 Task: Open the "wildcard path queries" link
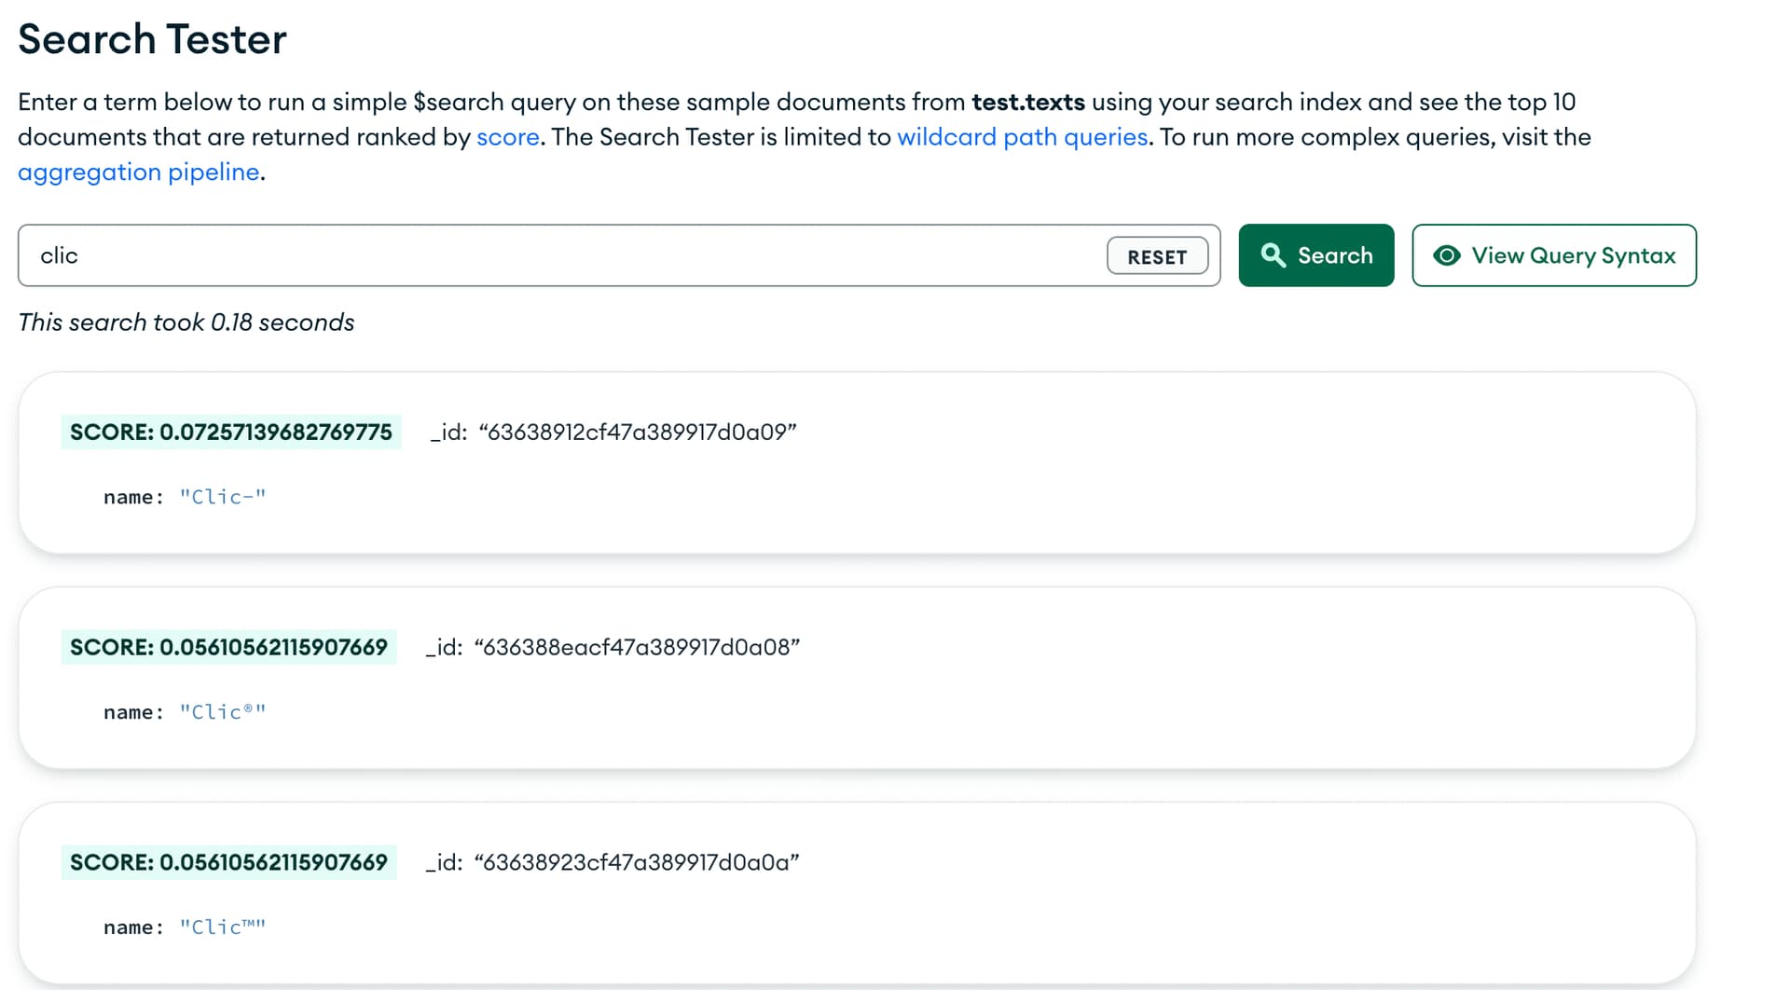click(x=1022, y=137)
